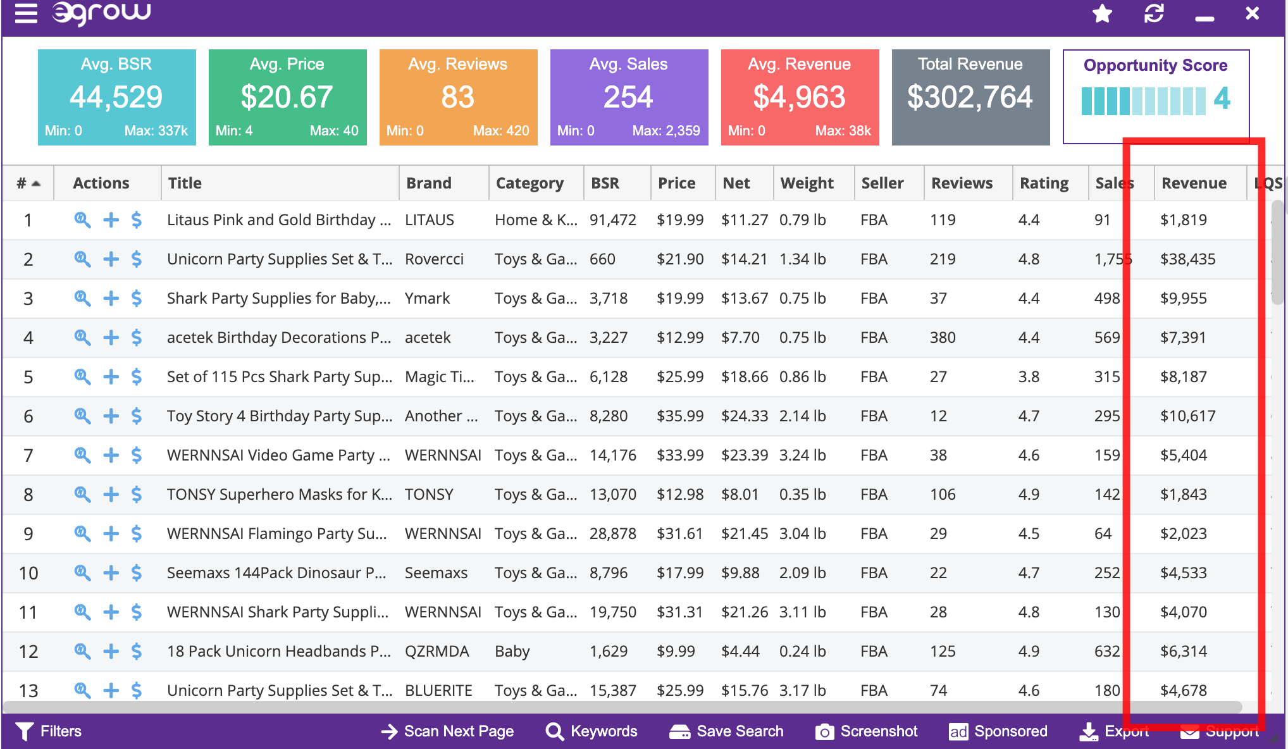Click the refresh arrows icon
The image size is (1288, 749).
[1154, 13]
